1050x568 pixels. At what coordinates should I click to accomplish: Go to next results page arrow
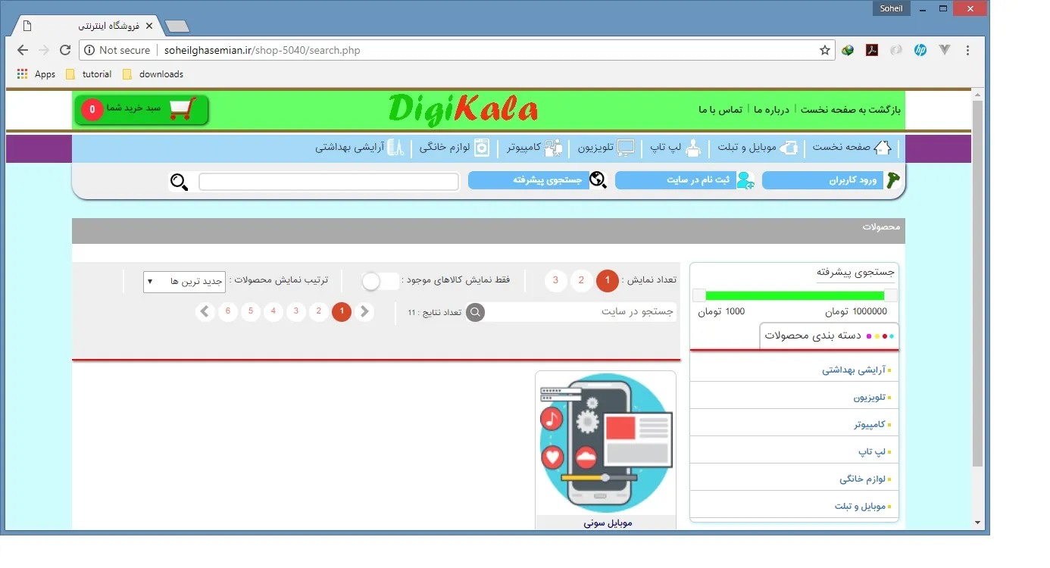tap(205, 312)
